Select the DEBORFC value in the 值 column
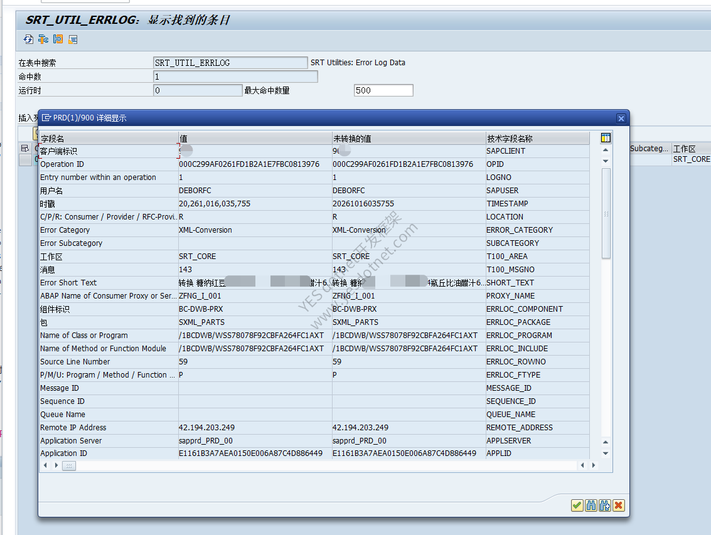This screenshot has height=535, width=711. (x=195, y=191)
